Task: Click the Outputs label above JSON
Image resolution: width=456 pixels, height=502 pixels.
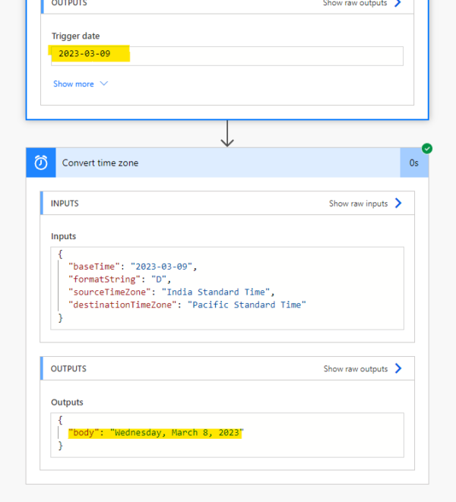Action: click(x=67, y=402)
